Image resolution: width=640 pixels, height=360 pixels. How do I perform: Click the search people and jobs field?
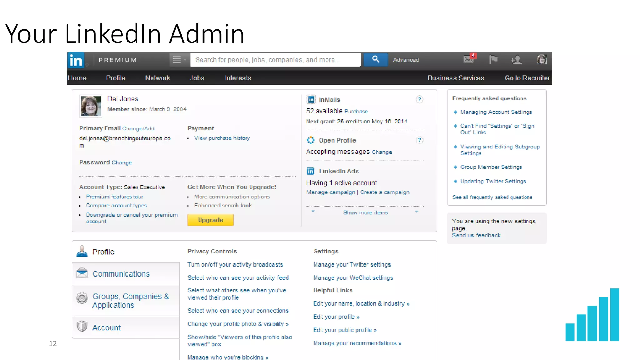(275, 60)
